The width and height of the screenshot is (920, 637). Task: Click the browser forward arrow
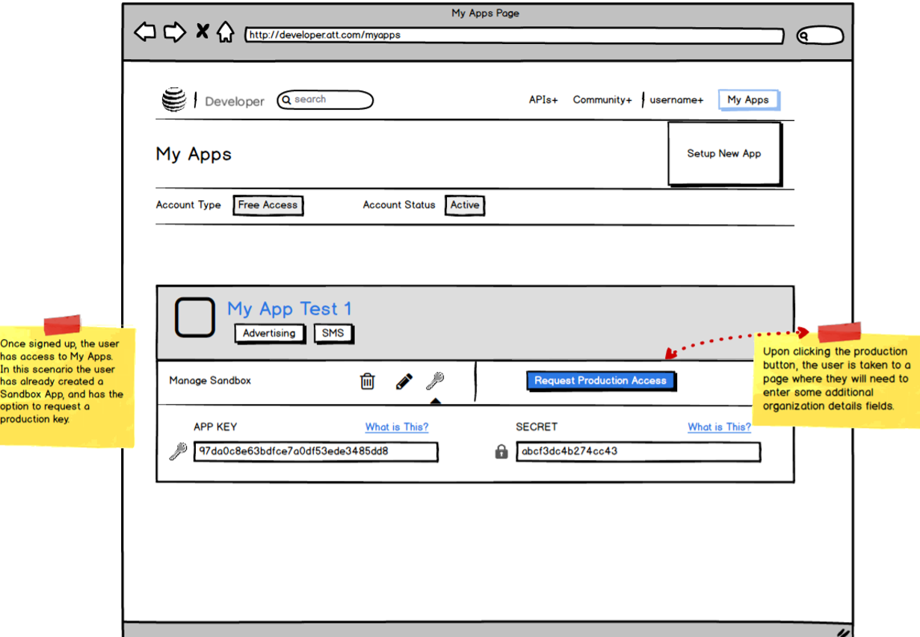click(x=174, y=32)
